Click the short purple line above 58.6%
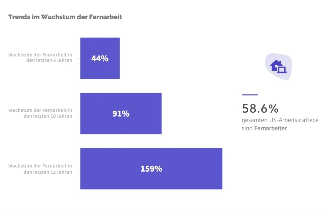The height and width of the screenshot is (210, 326). click(250, 95)
